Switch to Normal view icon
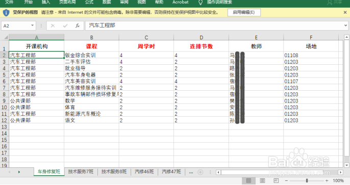The width and height of the screenshot is (350, 185). click(x=248, y=180)
